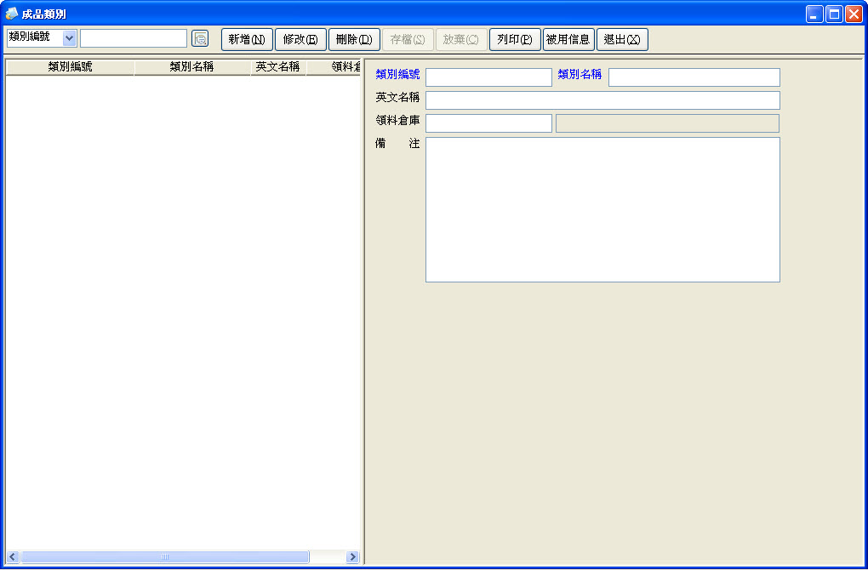Click the search icon beside the filter box
Screen dimensions: 868x570
[200, 39]
